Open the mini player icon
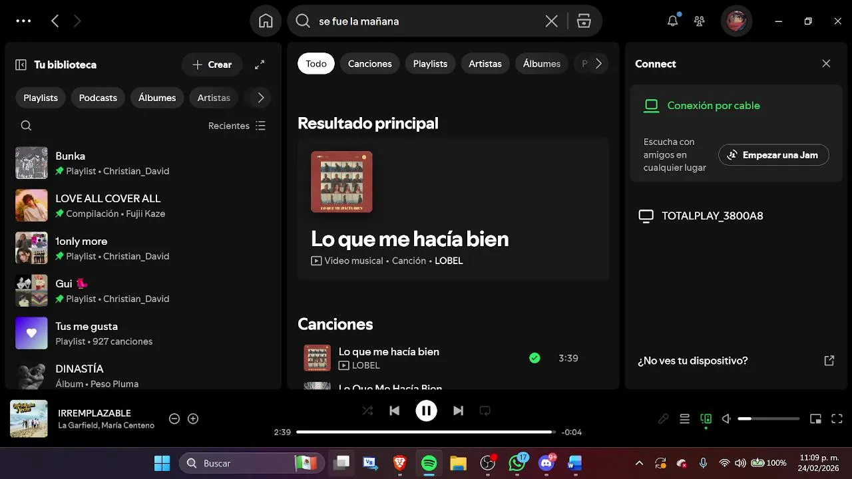The image size is (852, 479). pyautogui.click(x=815, y=418)
